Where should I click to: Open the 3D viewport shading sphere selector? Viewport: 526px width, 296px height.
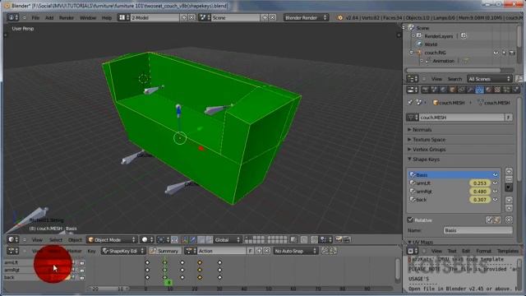[147, 239]
